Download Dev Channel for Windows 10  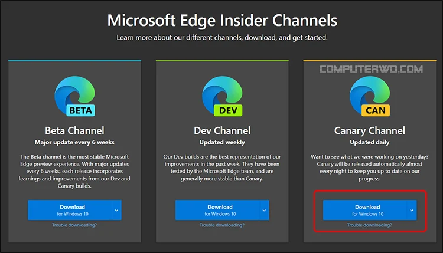pyautogui.click(x=217, y=210)
